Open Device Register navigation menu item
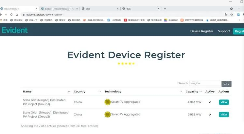Image resolution: width=244 pixels, height=134 pixels. tap(201, 31)
